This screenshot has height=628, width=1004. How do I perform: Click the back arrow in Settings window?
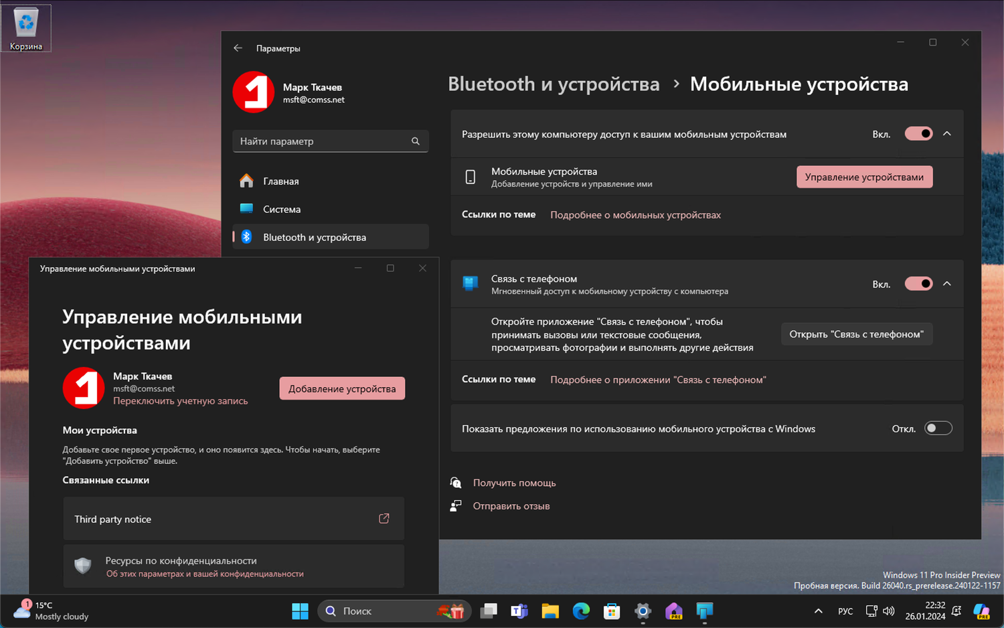click(x=238, y=48)
